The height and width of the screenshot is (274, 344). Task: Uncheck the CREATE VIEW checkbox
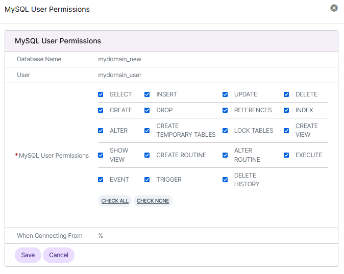(286, 131)
